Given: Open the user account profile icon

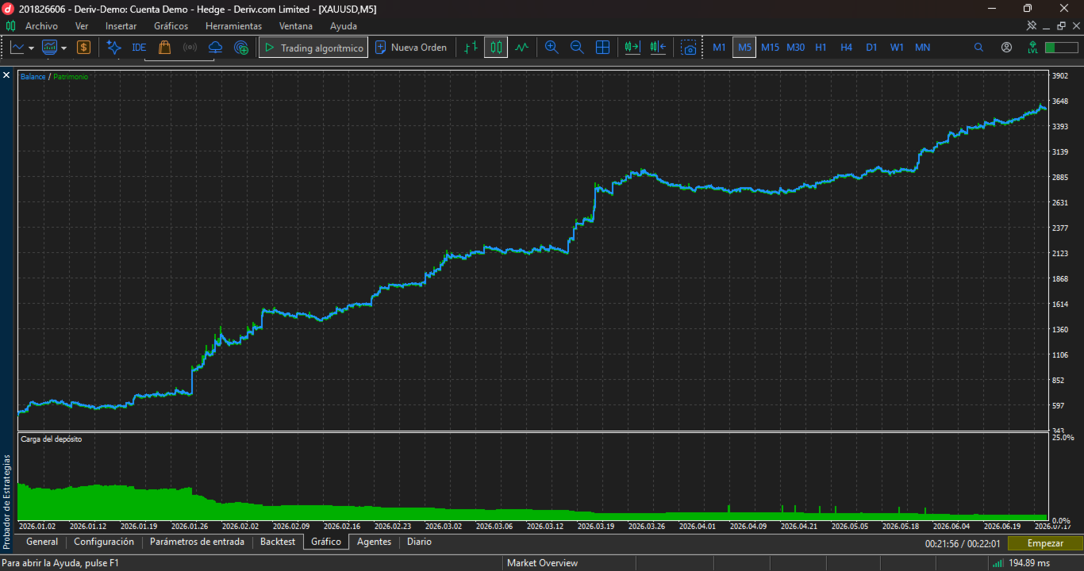Looking at the screenshot, I should click(x=1006, y=48).
